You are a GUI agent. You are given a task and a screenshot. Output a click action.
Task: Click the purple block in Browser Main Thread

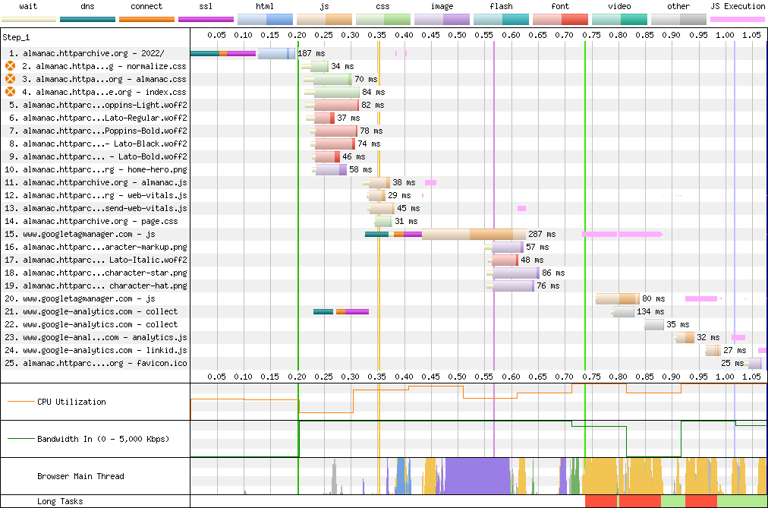point(477,476)
